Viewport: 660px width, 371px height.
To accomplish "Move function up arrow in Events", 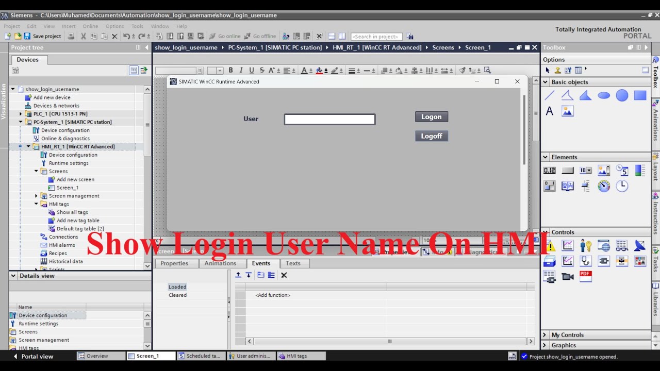I will (x=238, y=275).
